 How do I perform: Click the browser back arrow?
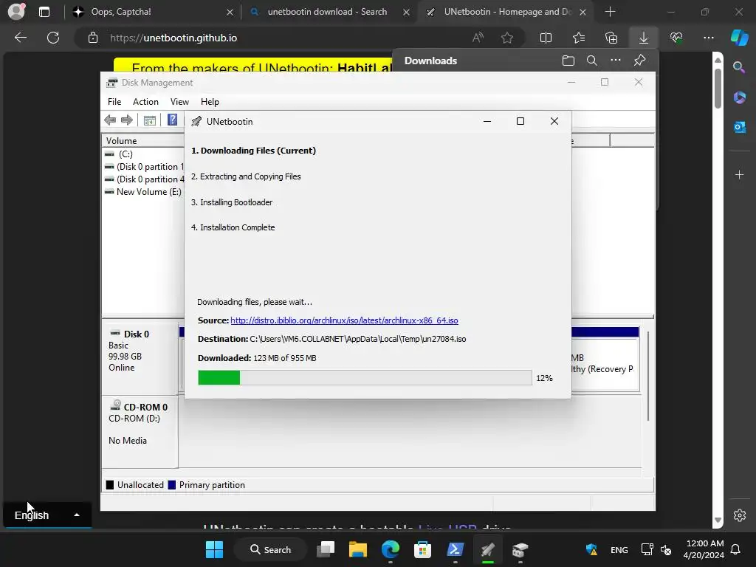tap(21, 38)
